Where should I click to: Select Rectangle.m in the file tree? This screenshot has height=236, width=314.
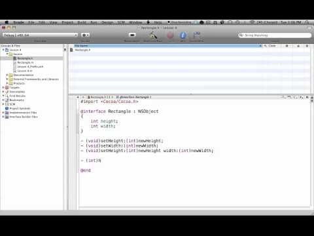[26, 62]
